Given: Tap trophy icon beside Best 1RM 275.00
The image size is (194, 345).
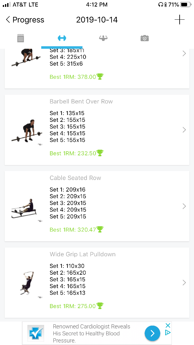Looking at the screenshot, I should 100,306.
